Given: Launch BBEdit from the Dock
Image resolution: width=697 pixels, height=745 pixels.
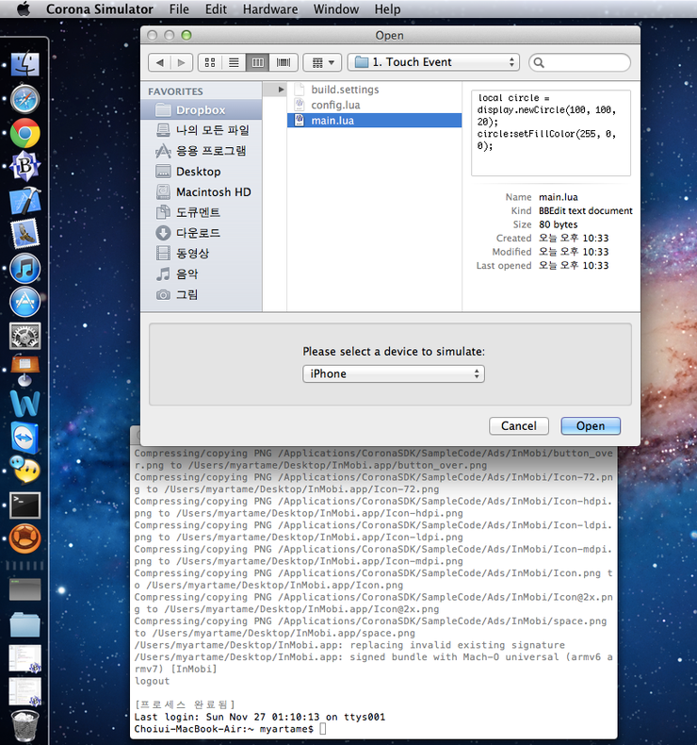Looking at the screenshot, I should coord(24,167).
